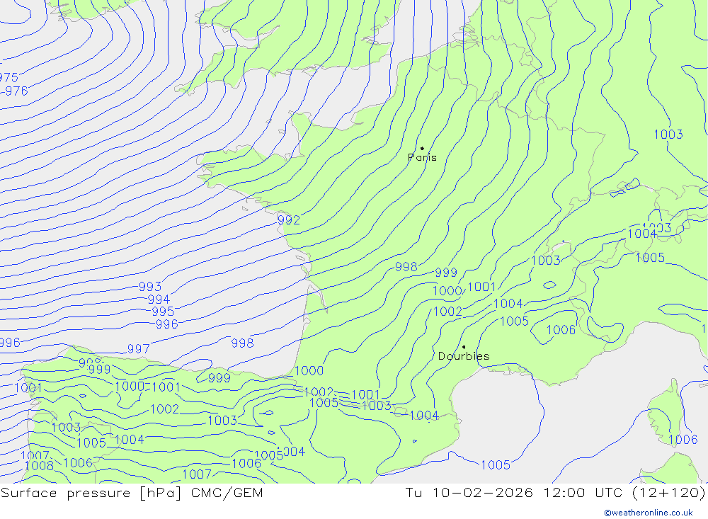The image size is (708, 519).
Task: Click the Surface pressure [hPa] CMC/GEM caption
Action: [132, 493]
